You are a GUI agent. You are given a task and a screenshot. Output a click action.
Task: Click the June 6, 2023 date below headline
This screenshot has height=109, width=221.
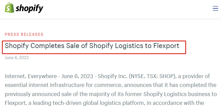(17, 58)
